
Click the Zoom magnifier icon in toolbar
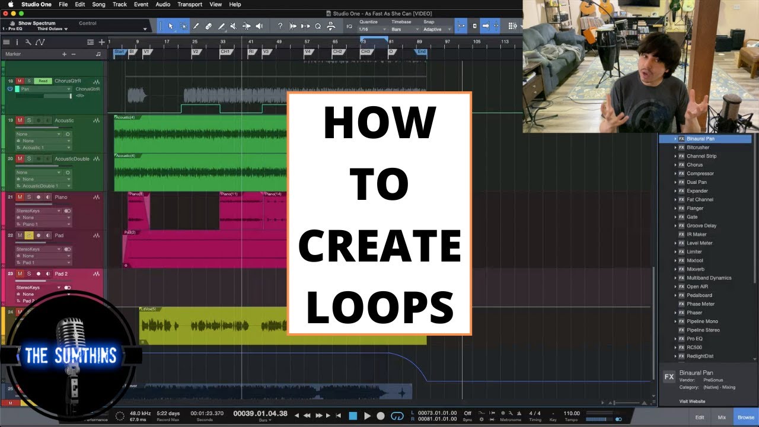(318, 26)
